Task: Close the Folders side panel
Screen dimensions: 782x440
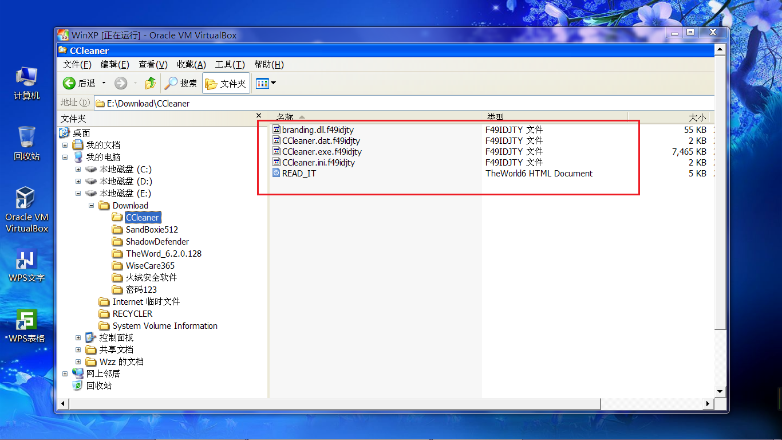Action: point(259,116)
